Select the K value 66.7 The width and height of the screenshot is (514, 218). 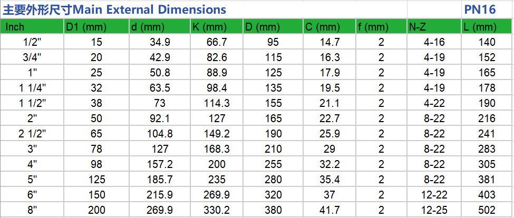tap(216, 42)
